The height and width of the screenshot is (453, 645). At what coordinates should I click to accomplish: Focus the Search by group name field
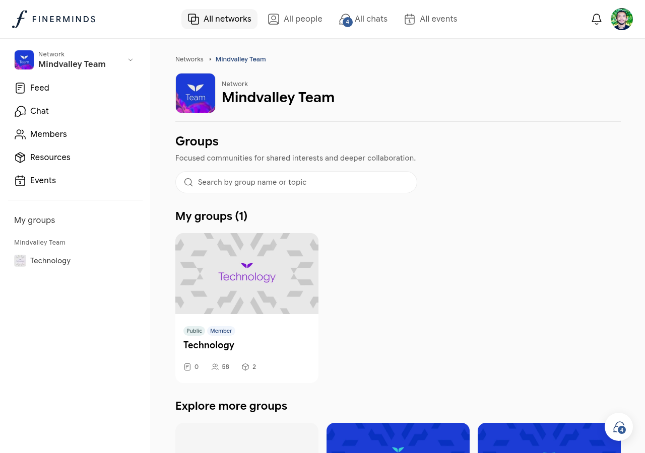click(296, 182)
